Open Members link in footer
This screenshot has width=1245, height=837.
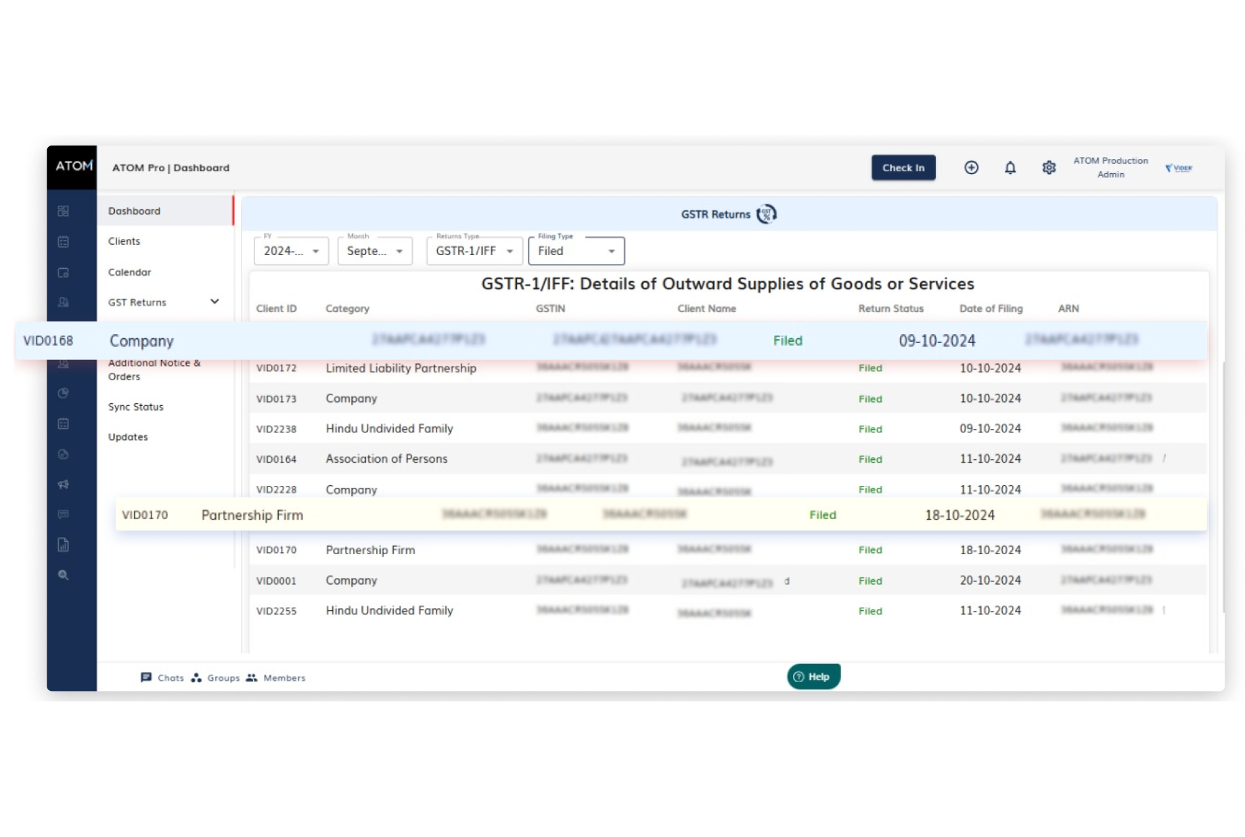[284, 678]
